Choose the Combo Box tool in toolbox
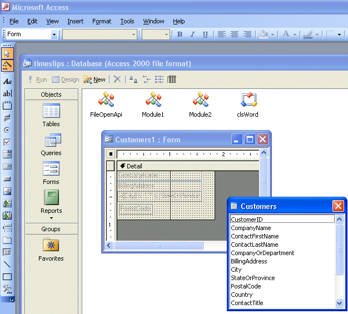 [7, 154]
